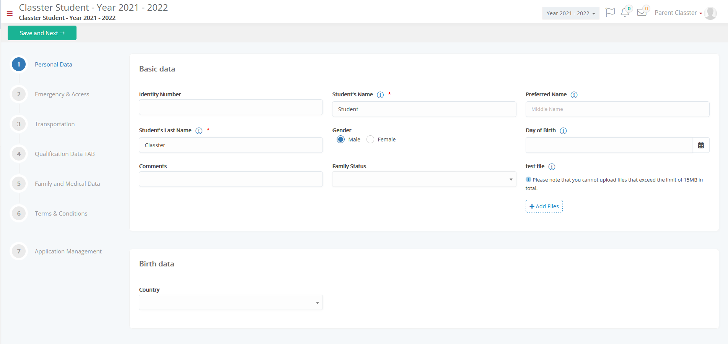The image size is (728, 344).
Task: Click step 4 circle icon
Action: click(19, 154)
